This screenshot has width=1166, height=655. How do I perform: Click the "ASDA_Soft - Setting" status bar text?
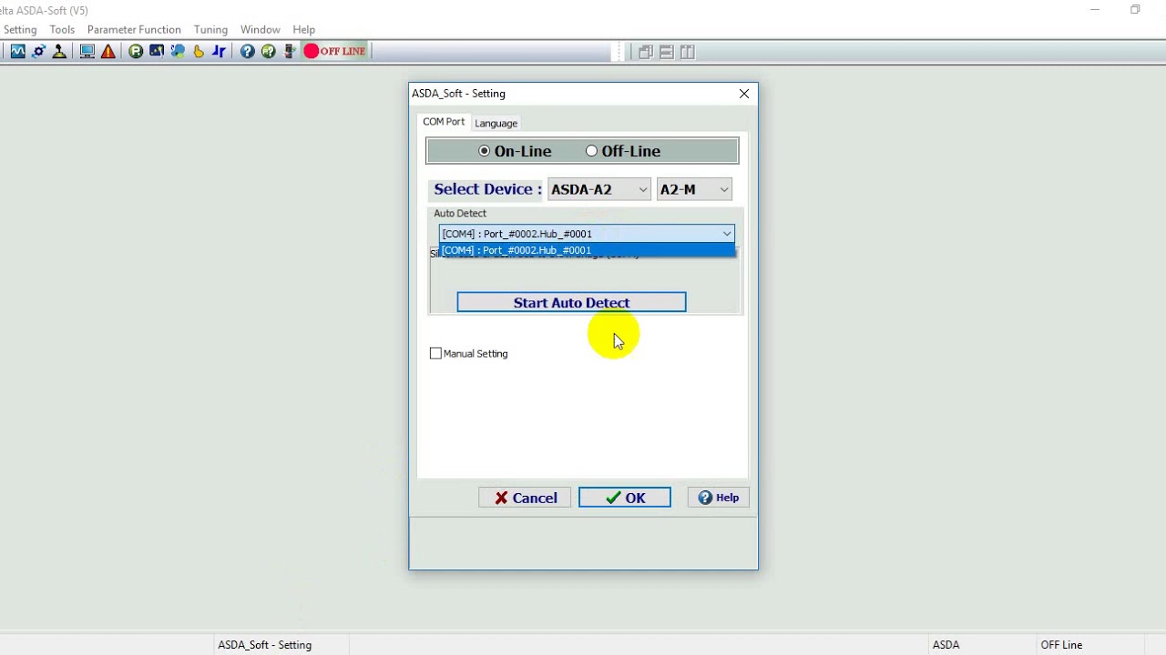pyautogui.click(x=265, y=645)
